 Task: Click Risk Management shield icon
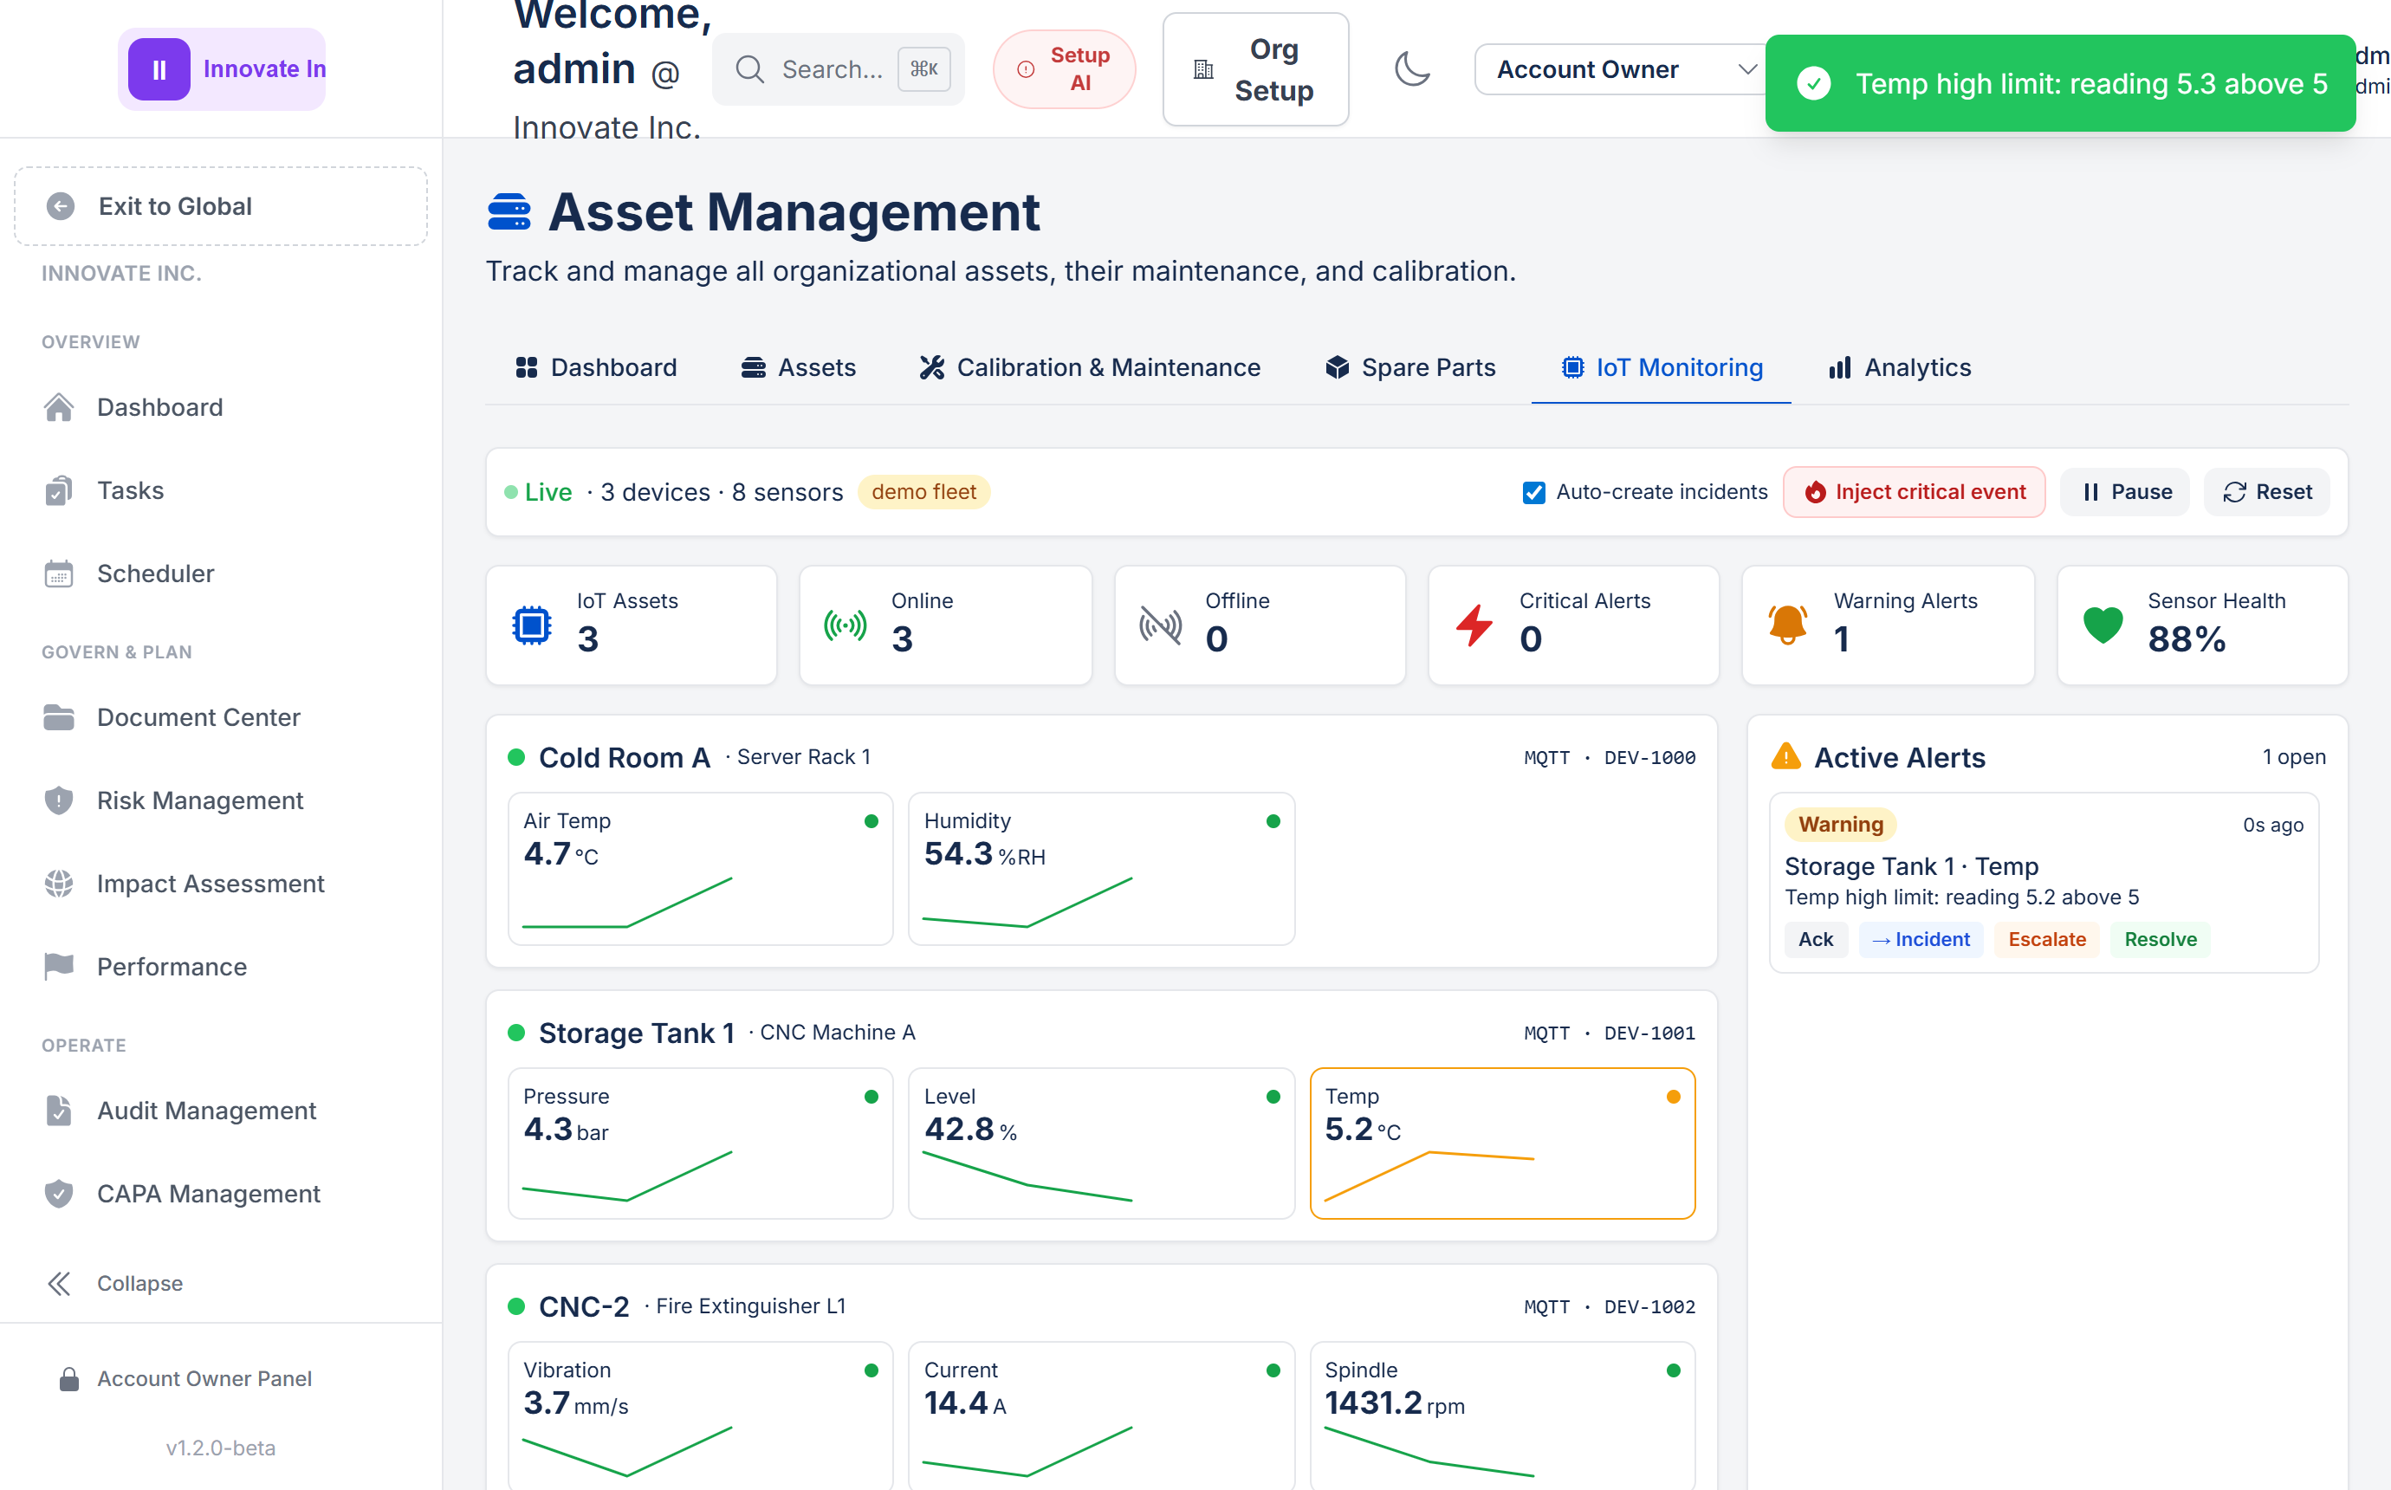[59, 800]
